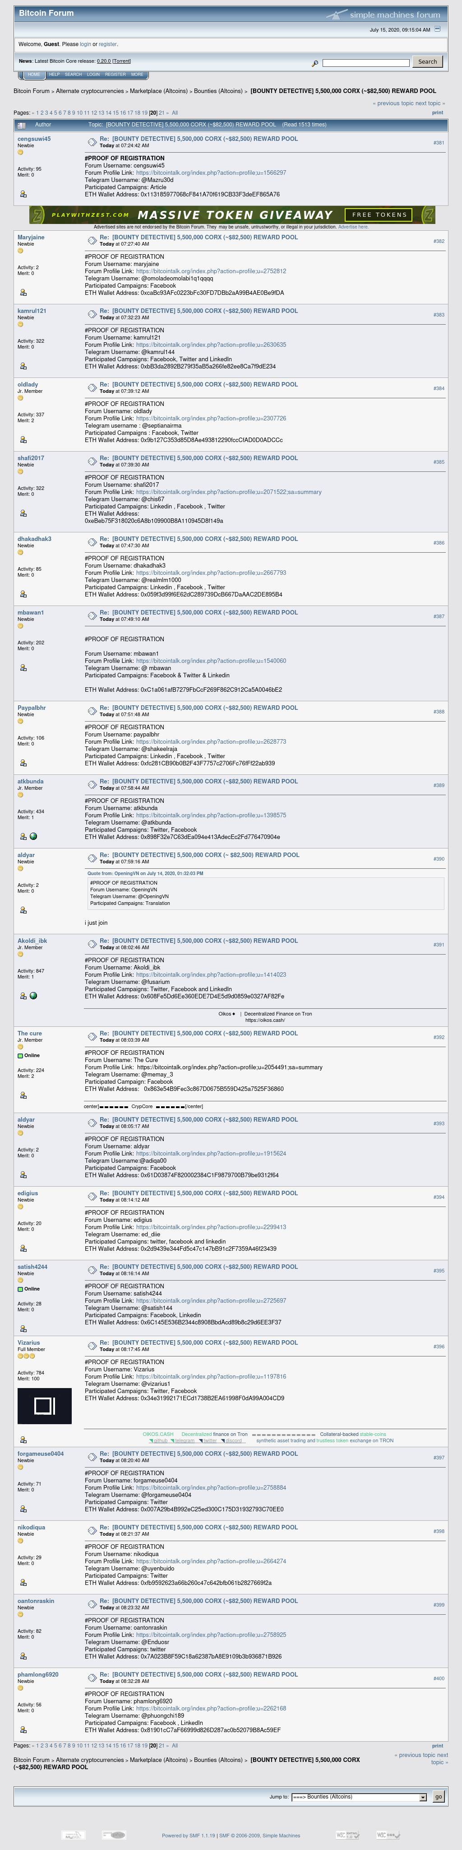Visit atkbunda's website via globe icon
Screen dimensions: 462x1850
pyautogui.click(x=33, y=837)
